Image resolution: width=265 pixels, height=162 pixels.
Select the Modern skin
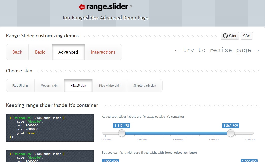49,86
